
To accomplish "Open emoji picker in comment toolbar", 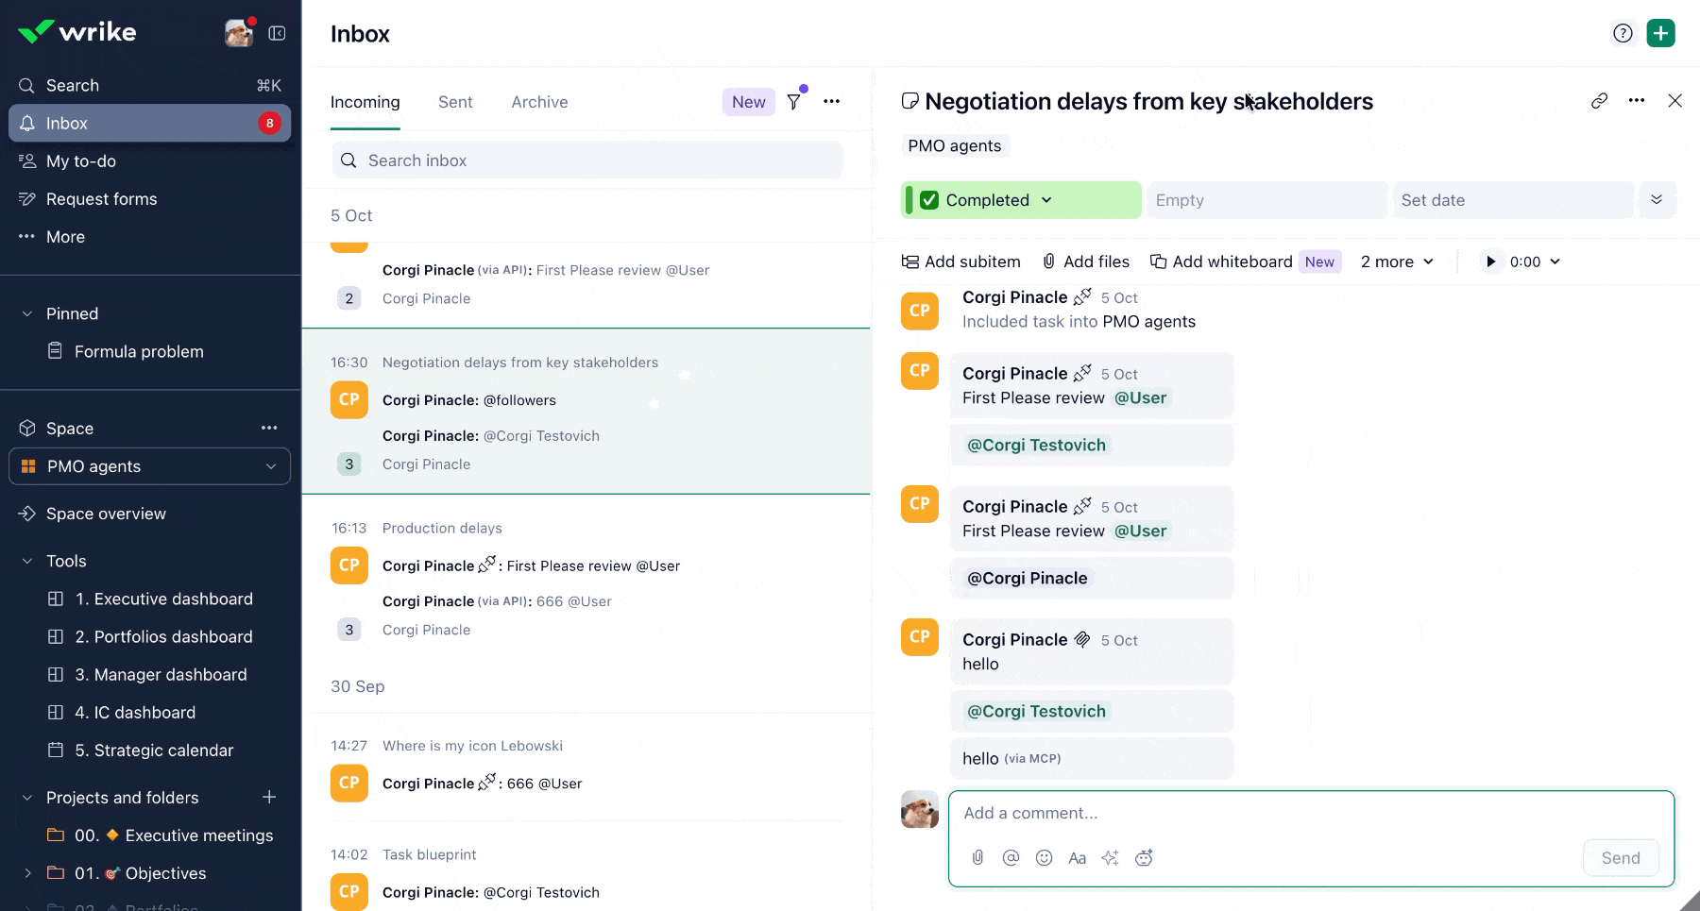I will (1044, 858).
